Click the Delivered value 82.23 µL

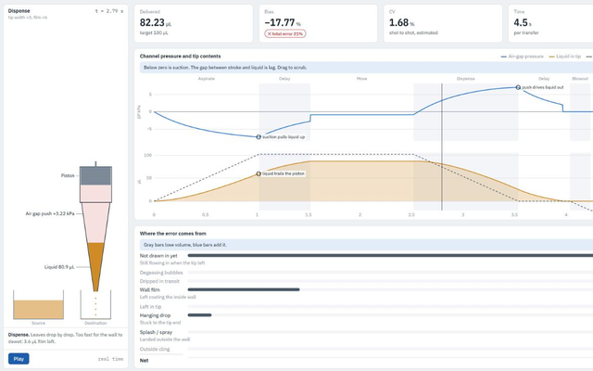coord(155,22)
